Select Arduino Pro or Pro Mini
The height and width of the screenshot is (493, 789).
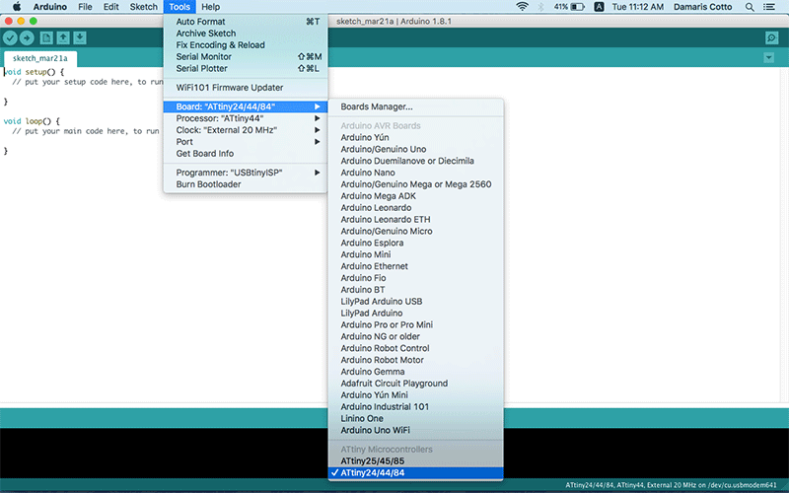[x=415, y=325]
